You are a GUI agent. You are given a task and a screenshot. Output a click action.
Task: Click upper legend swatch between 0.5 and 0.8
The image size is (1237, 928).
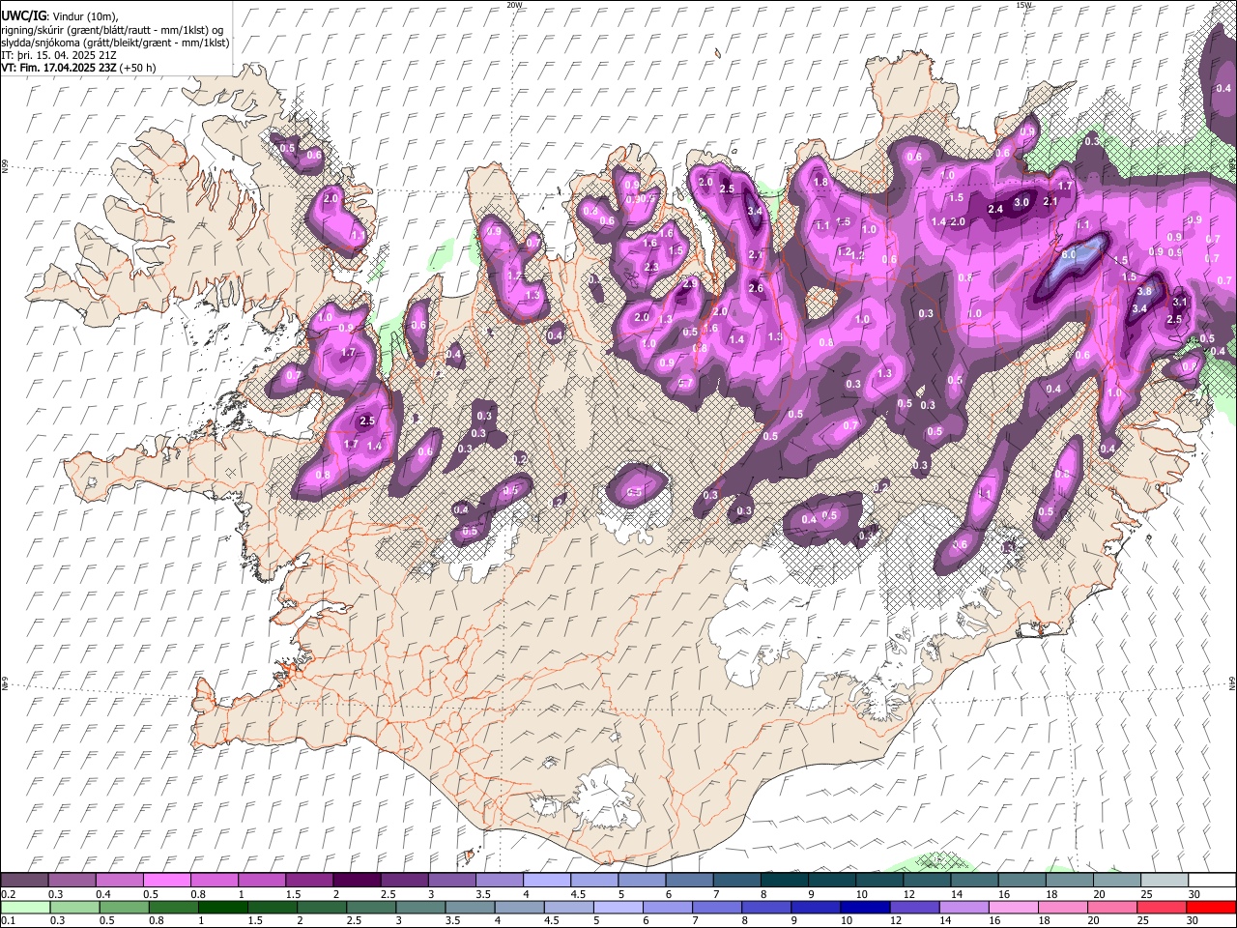166,881
